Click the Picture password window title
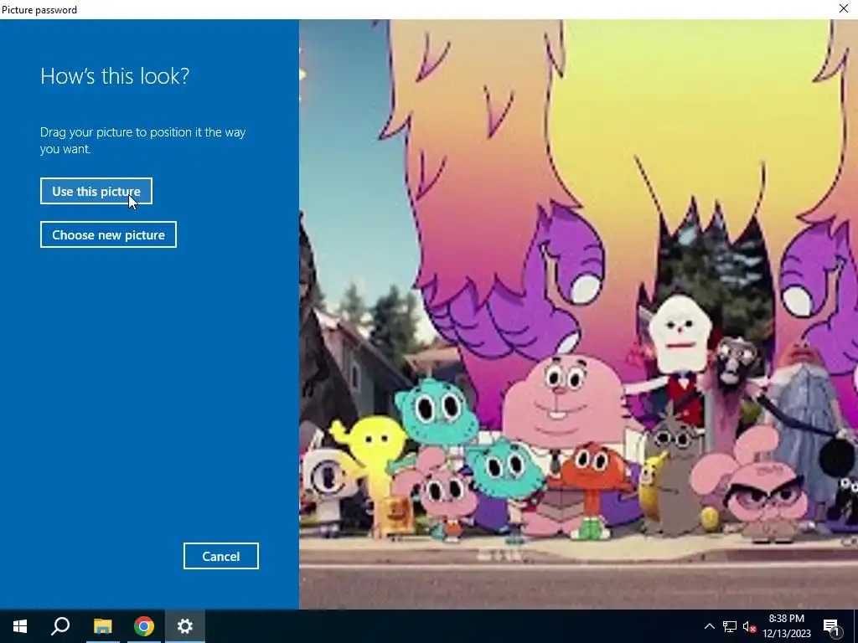This screenshot has height=643, width=858. click(39, 10)
